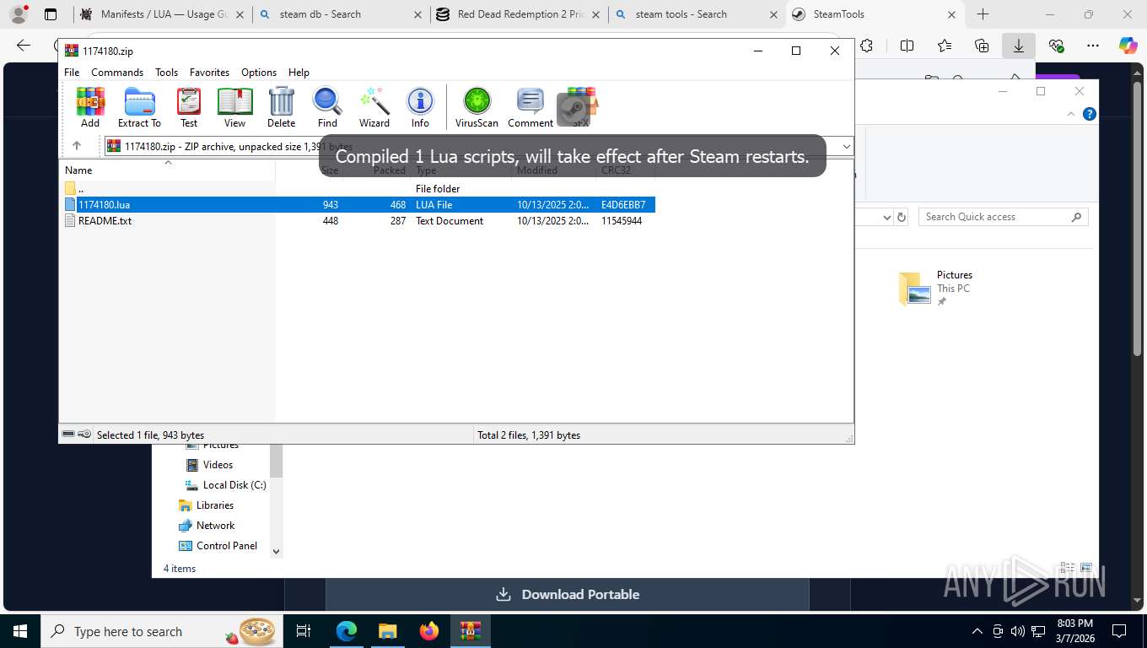
Task: Close the SteamTools browser tab
Action: [951, 14]
